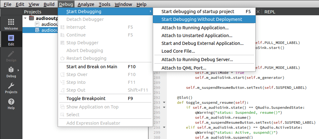Click the Design mode pencil icon
The width and height of the screenshot is (319, 139).
tap(11, 56)
